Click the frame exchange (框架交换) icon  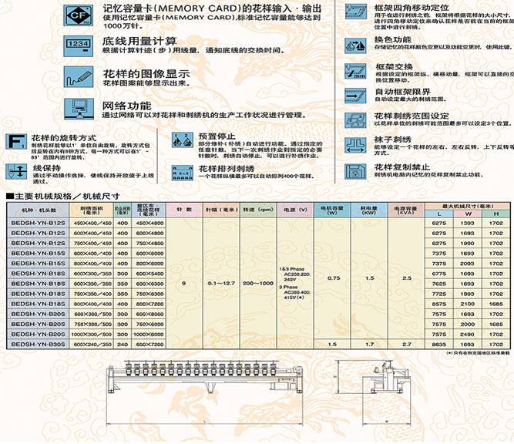[358, 72]
